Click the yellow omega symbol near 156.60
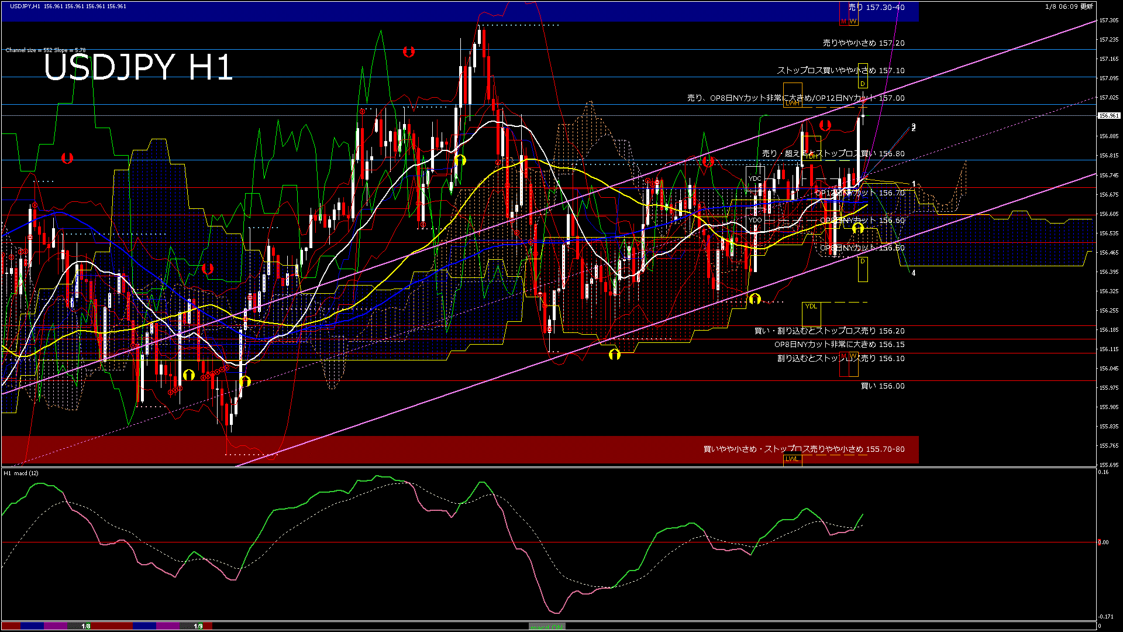 [857, 228]
